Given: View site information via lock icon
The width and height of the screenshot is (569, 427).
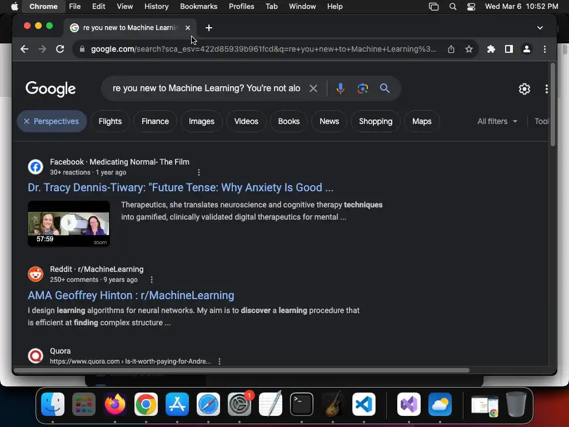Looking at the screenshot, I should 82,49.
